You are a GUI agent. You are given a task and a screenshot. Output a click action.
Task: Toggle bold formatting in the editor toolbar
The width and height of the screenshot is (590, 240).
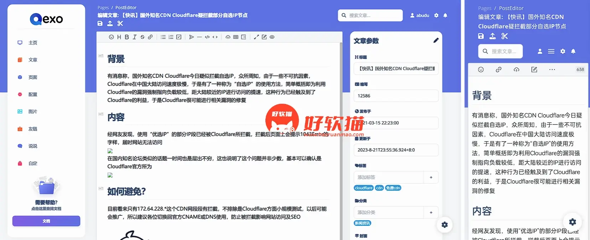(x=126, y=37)
